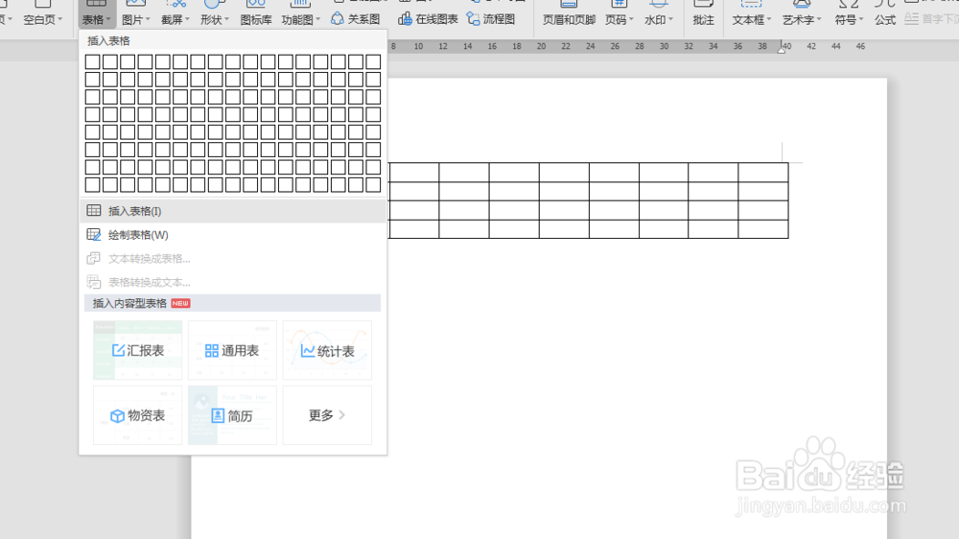This screenshot has width=959, height=539.
Task: Click the 文本转换成表格 menu entry
Action: point(233,259)
